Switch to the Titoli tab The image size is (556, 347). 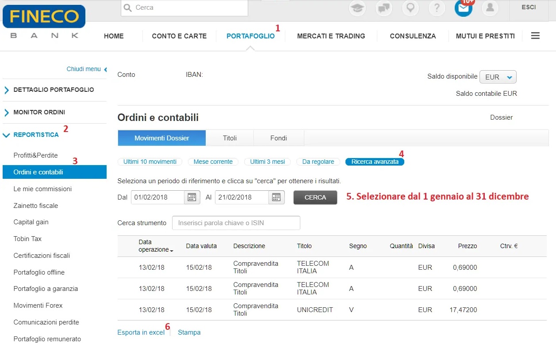[x=230, y=138]
